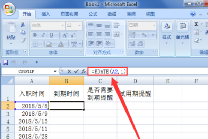The width and height of the screenshot is (208, 139).
Task: Save workbook via quick access toolbar
Action: click(x=6, y=63)
